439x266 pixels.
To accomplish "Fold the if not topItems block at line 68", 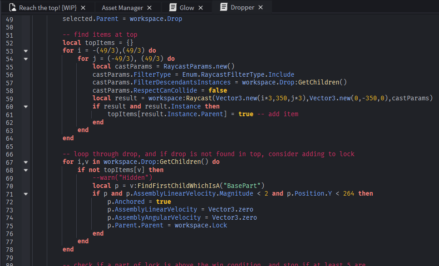I will click(x=26, y=170).
